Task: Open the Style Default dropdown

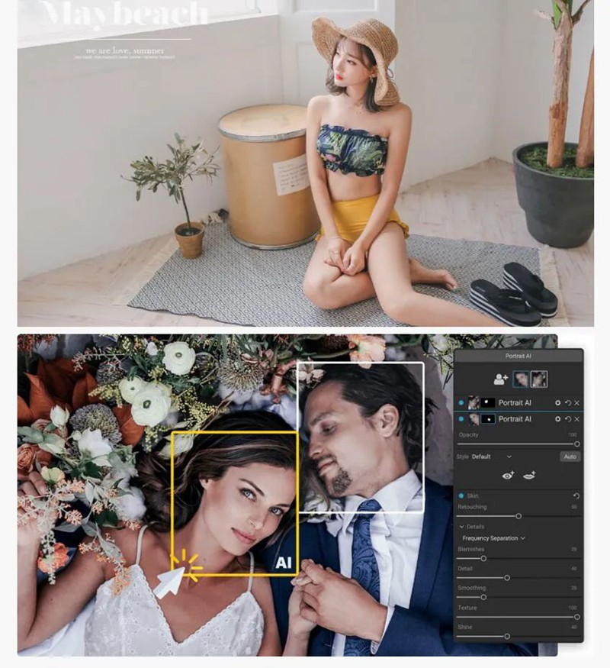Action: coord(509,457)
